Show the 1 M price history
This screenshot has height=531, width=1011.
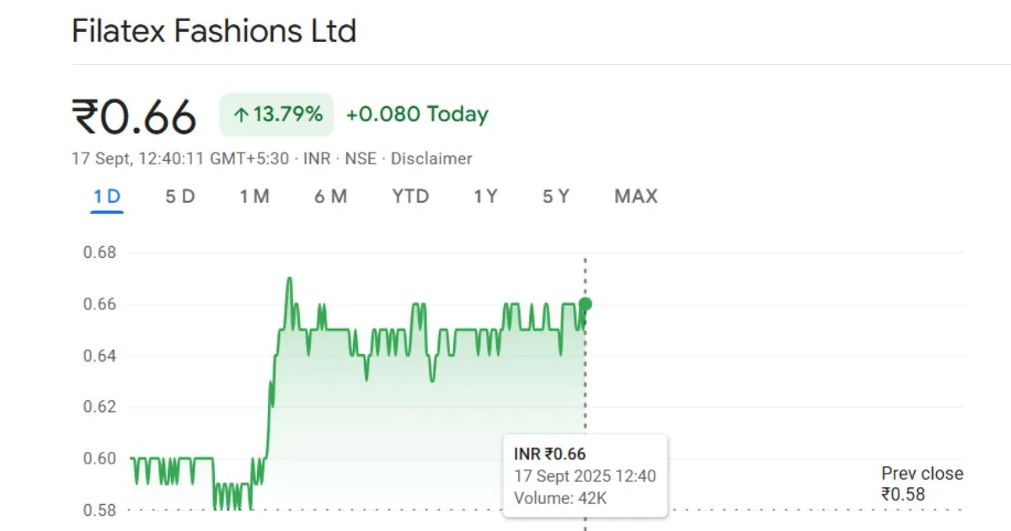[x=254, y=197]
